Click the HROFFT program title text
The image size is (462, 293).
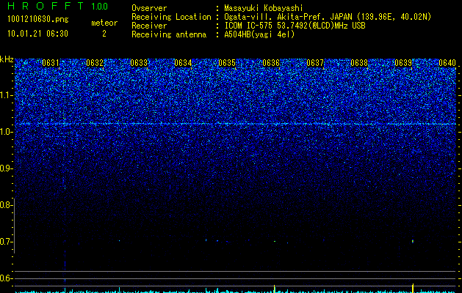click(46, 6)
